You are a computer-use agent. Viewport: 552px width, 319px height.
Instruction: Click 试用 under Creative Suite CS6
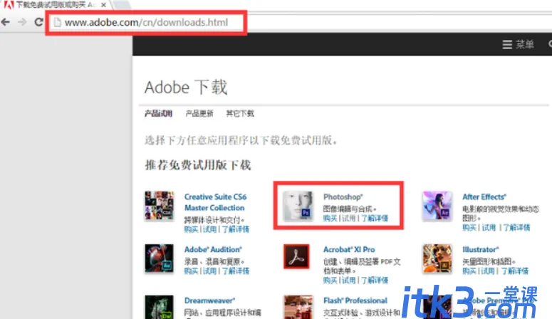[x=209, y=229]
